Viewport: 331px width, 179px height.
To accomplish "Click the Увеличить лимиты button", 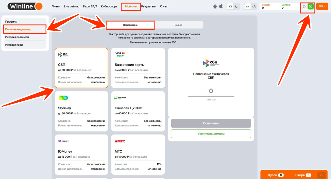I will pyautogui.click(x=211, y=134).
